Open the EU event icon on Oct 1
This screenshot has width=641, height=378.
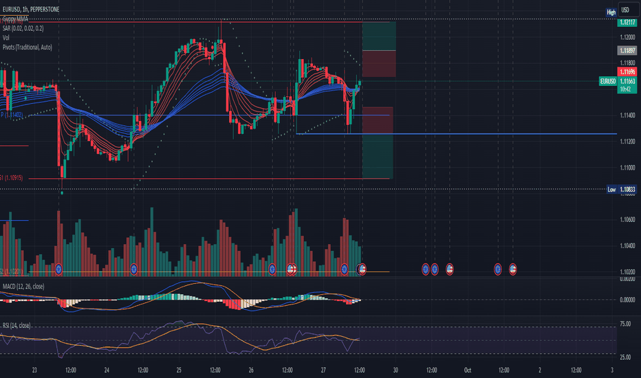pyautogui.click(x=497, y=269)
